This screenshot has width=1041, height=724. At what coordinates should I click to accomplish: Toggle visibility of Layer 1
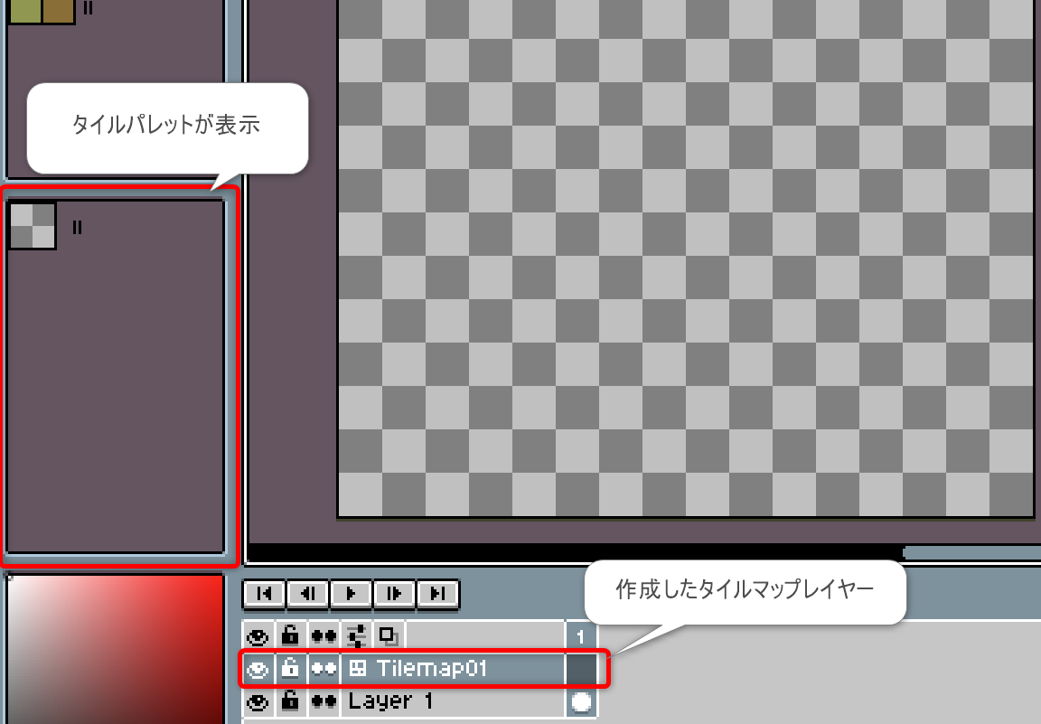tap(258, 701)
